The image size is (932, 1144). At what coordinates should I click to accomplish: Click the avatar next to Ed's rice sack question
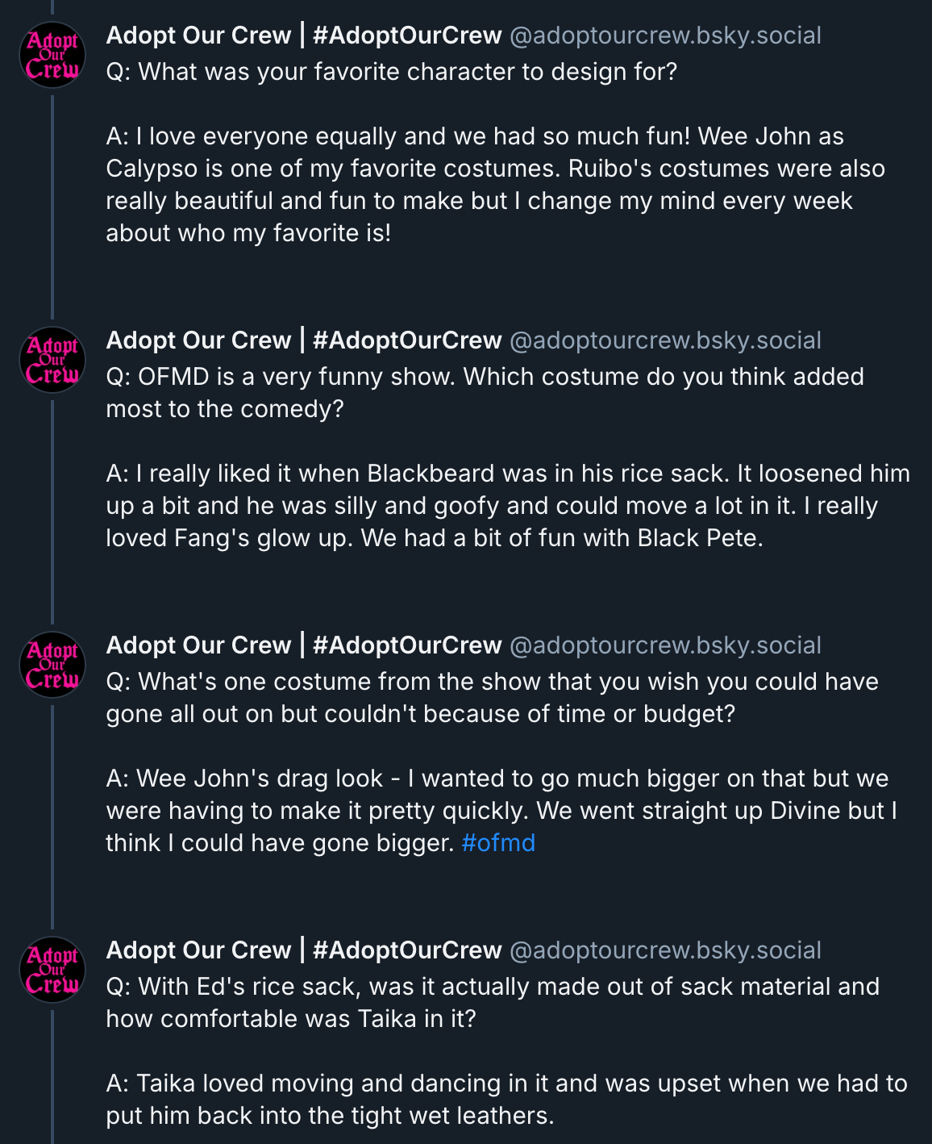point(52,969)
